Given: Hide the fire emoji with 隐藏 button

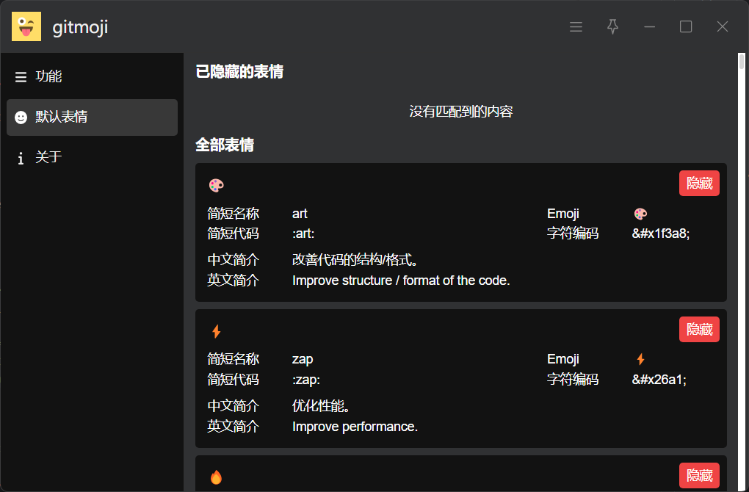Looking at the screenshot, I should 699,476.
